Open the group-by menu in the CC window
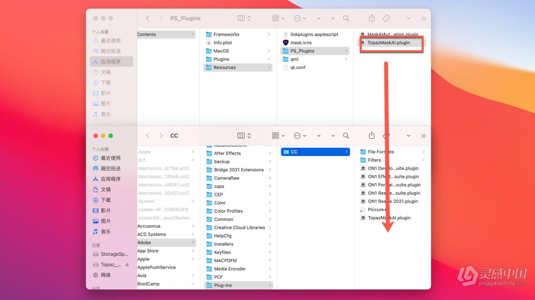This screenshot has width=535, height=300. point(278,136)
